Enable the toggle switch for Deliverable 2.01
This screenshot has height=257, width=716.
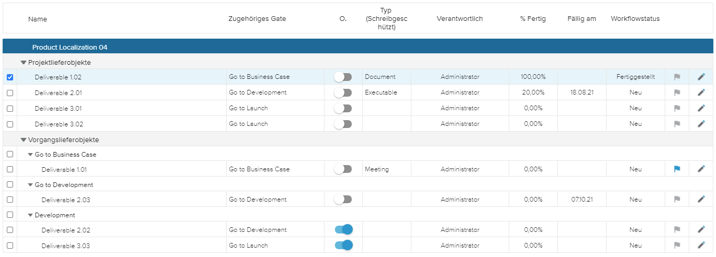(343, 93)
